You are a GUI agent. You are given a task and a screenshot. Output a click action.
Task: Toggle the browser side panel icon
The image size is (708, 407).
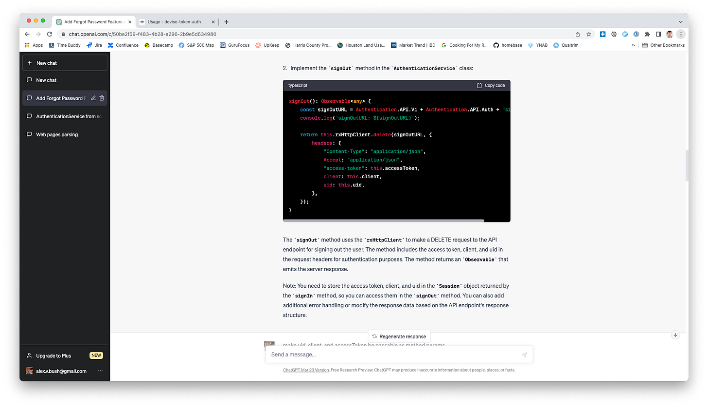click(658, 34)
